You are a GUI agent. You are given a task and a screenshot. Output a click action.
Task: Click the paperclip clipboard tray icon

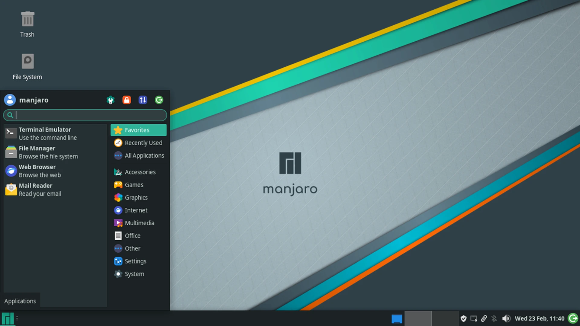coord(484,318)
